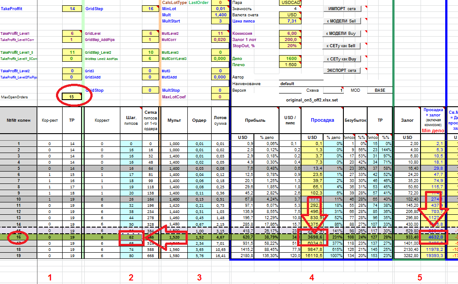Click the Залог column header

coord(407,120)
